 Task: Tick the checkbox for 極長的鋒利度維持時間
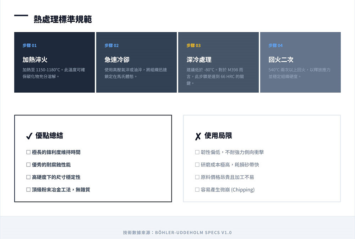[28, 152]
